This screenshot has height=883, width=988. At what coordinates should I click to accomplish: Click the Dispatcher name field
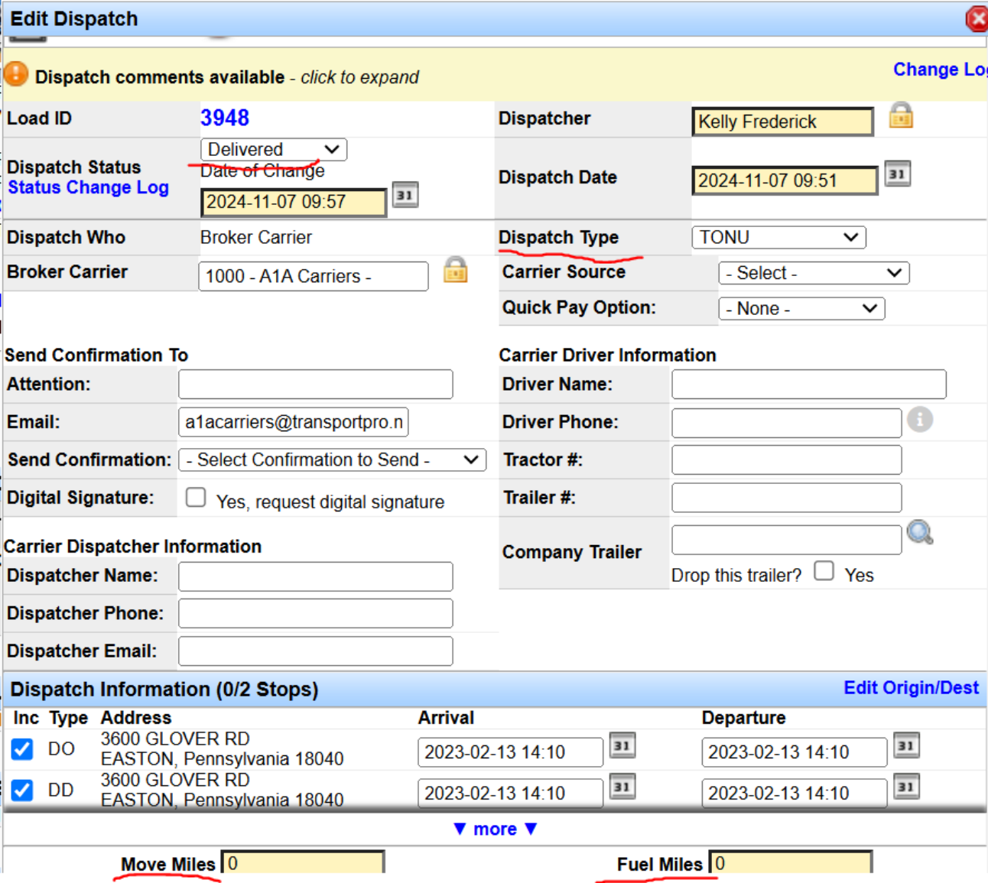(x=782, y=122)
